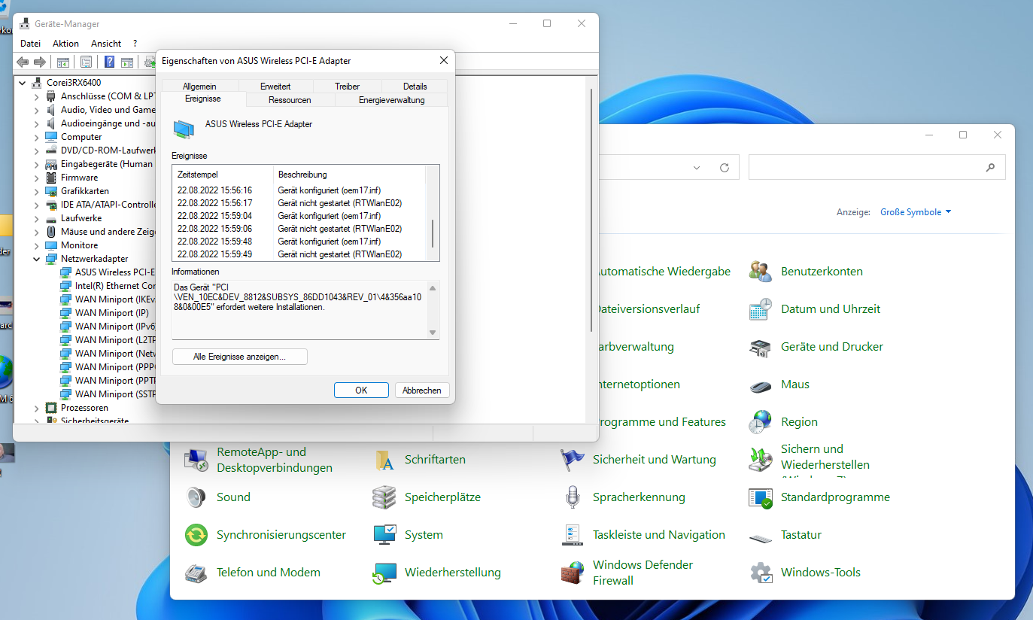
Task: Open Datum und Uhrzeit icon
Action: point(761,309)
